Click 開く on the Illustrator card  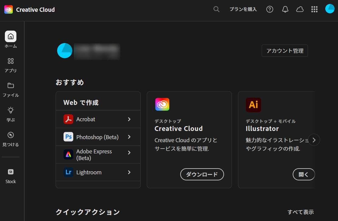click(304, 174)
